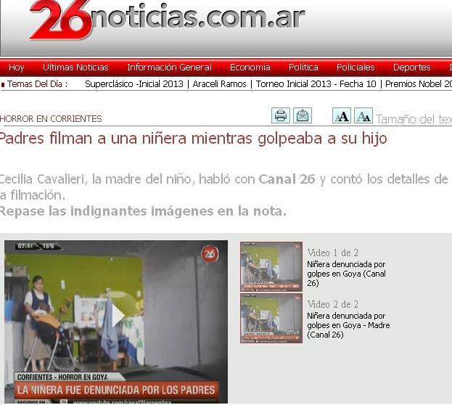
Task: Select Video 2 de 2 thumbnail
Action: [271, 318]
